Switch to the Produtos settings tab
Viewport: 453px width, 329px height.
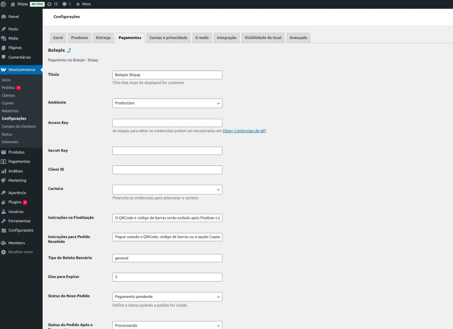79,38
